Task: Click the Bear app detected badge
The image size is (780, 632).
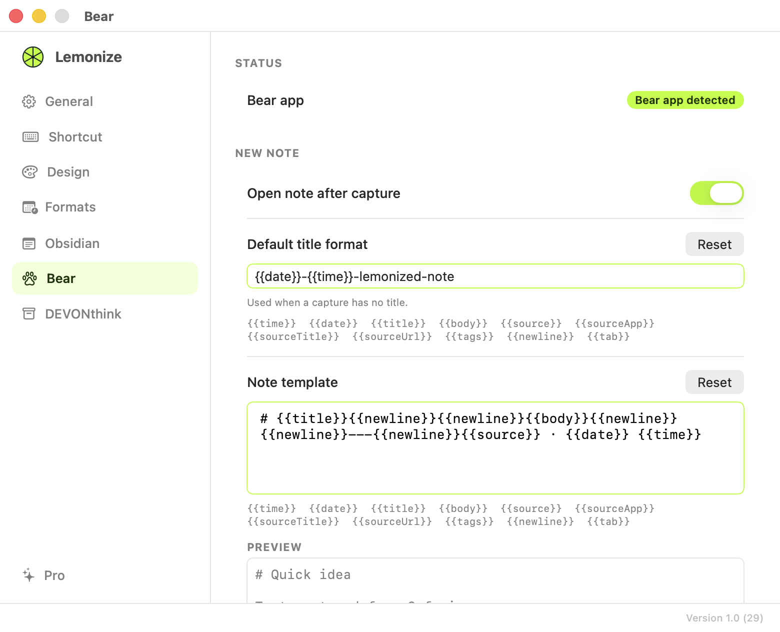Action: [x=685, y=100]
